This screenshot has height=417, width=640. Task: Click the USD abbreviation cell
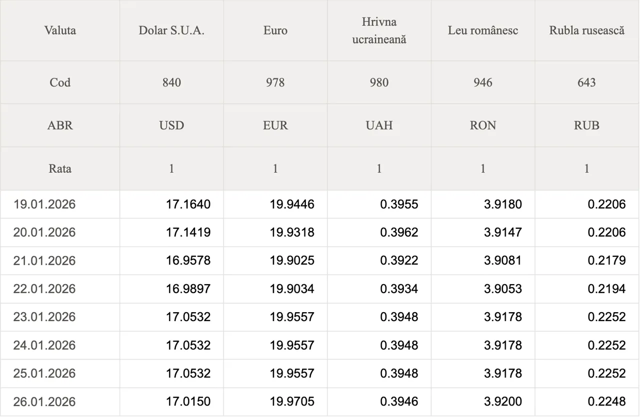(x=171, y=125)
